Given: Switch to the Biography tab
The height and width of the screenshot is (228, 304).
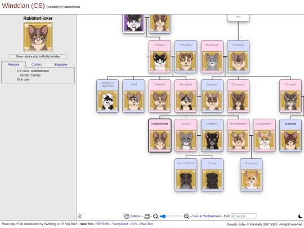Looking at the screenshot, I should (x=61, y=65).
